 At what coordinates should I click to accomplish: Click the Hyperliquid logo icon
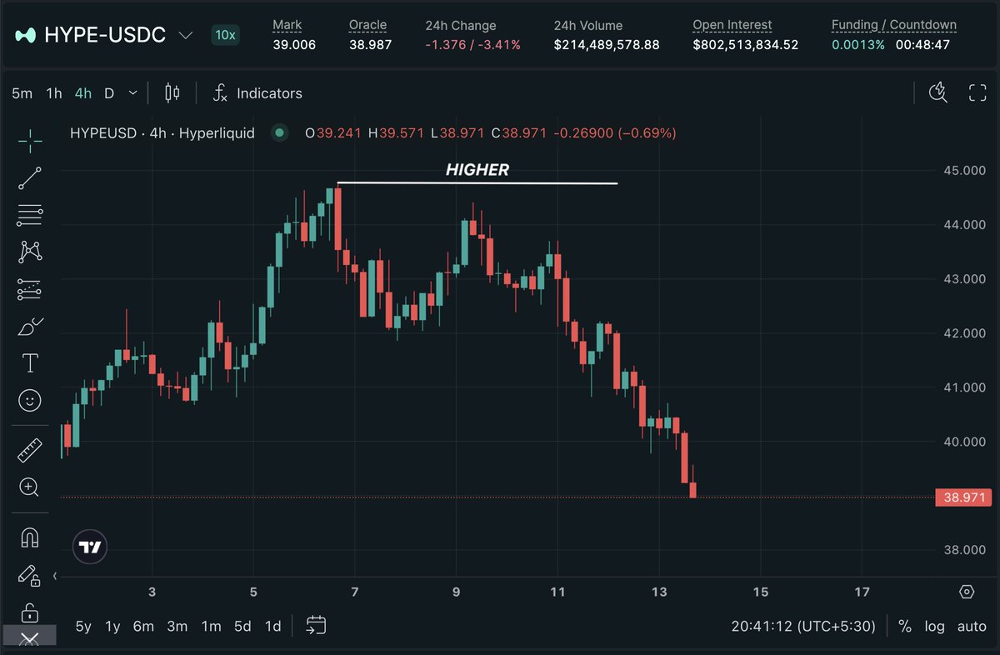click(x=27, y=35)
